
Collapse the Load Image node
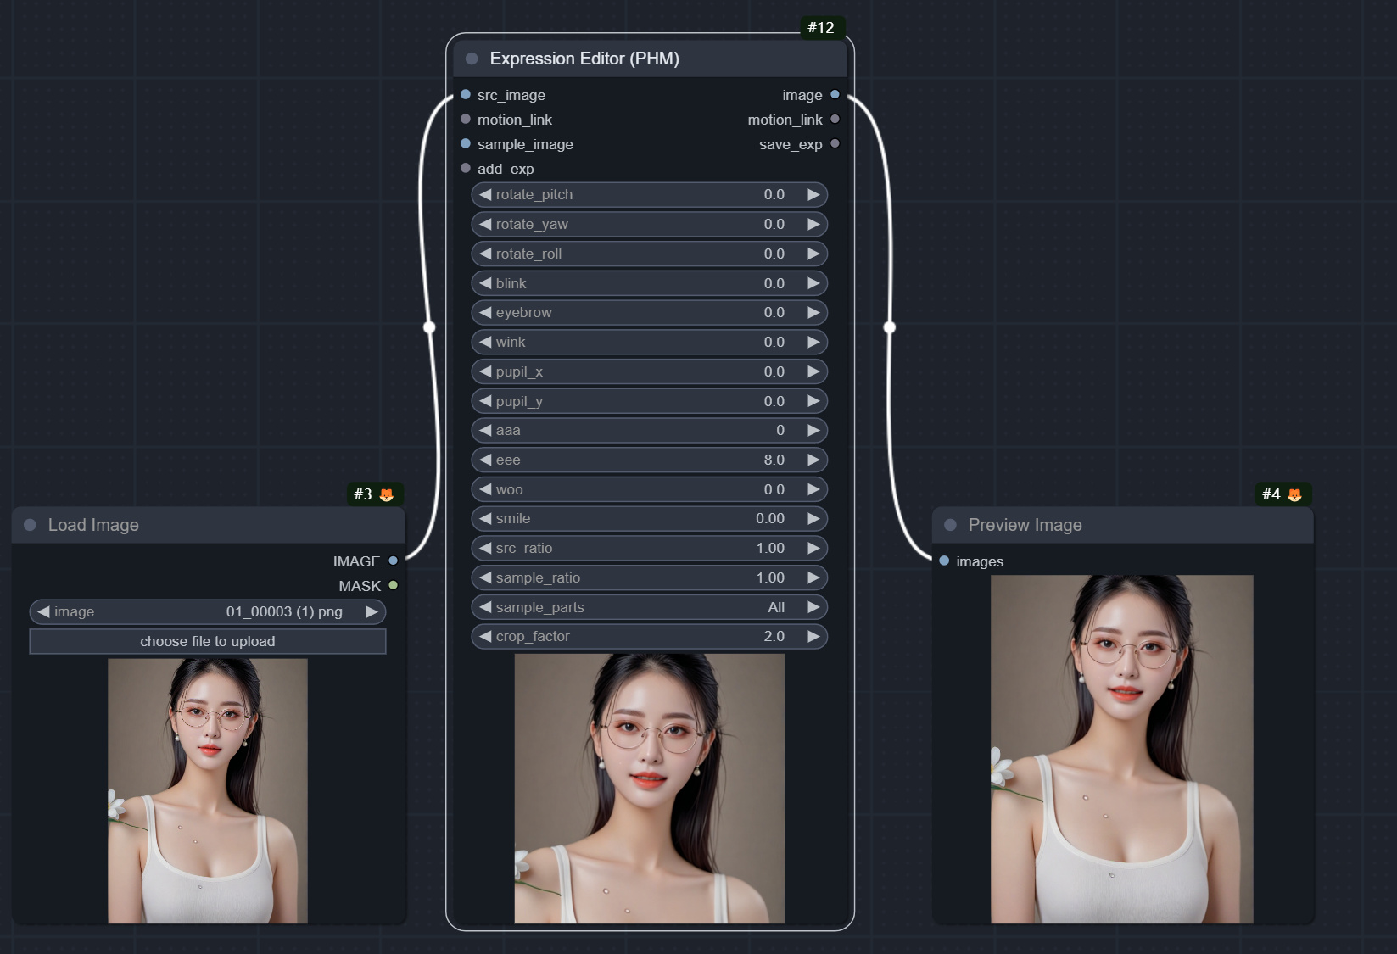pyautogui.click(x=28, y=524)
